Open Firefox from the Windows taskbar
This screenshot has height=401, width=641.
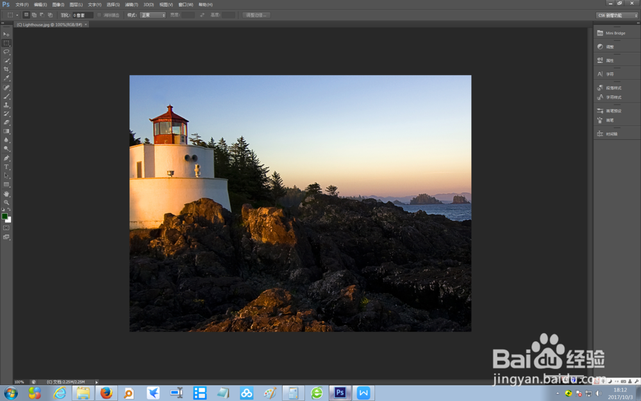(106, 393)
